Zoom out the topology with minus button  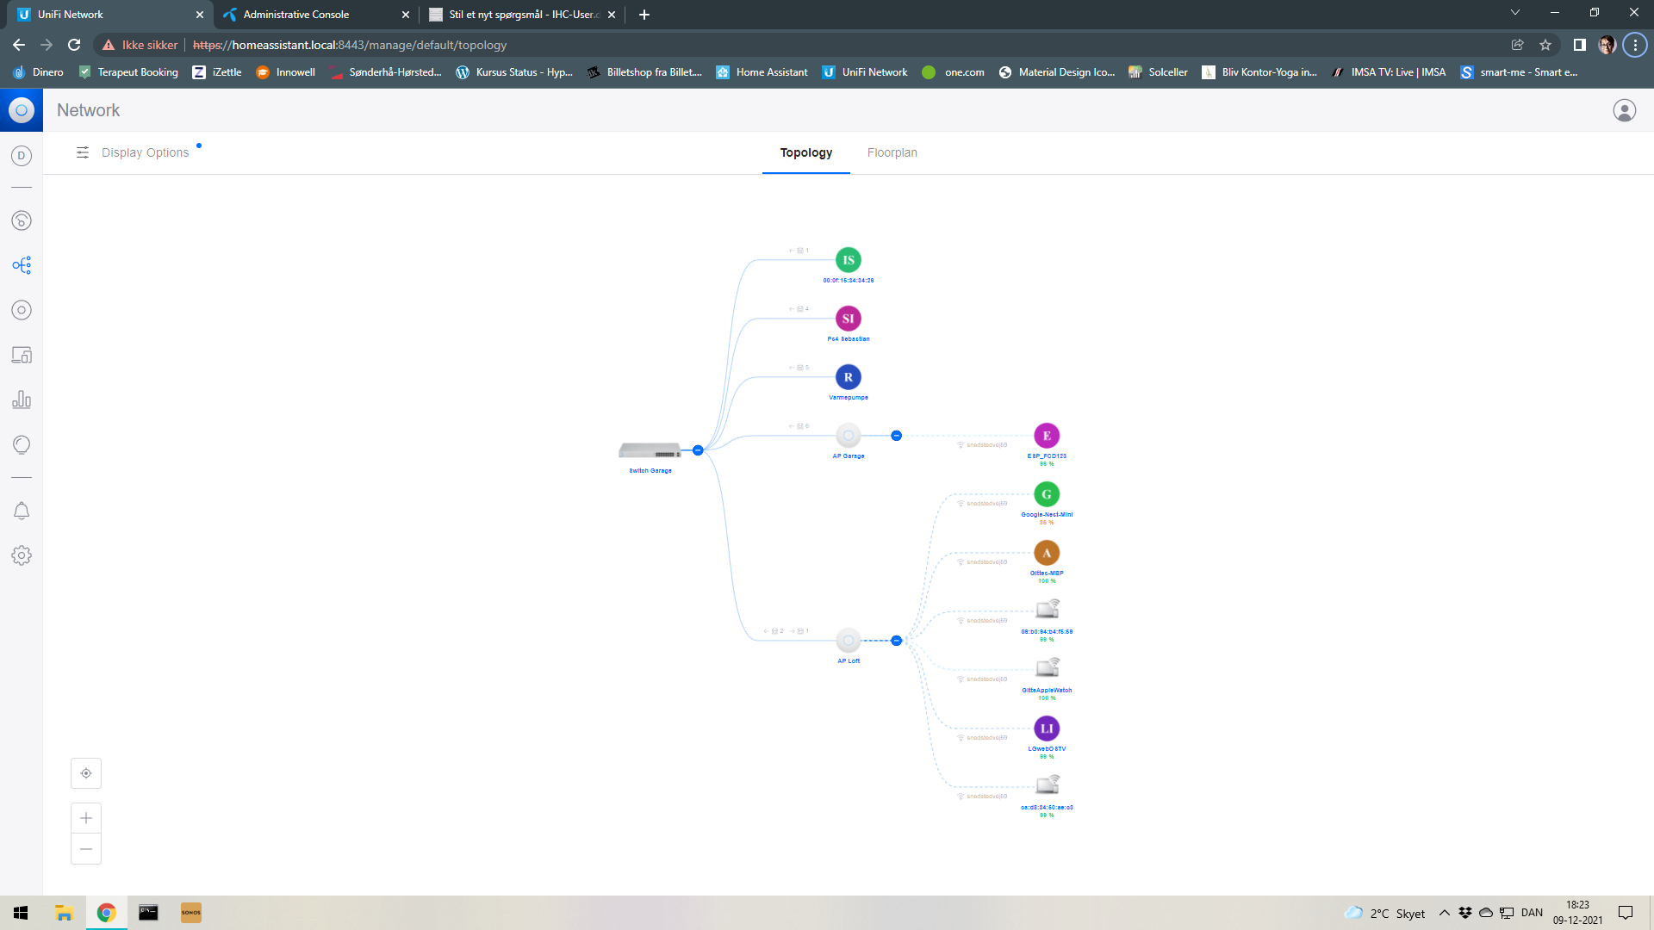tap(86, 849)
